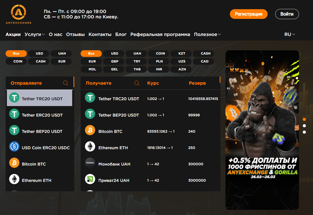Image resolution: width=313 pixels, height=215 pixels.
Task: Open the Акции menu item
Action: [13, 34]
